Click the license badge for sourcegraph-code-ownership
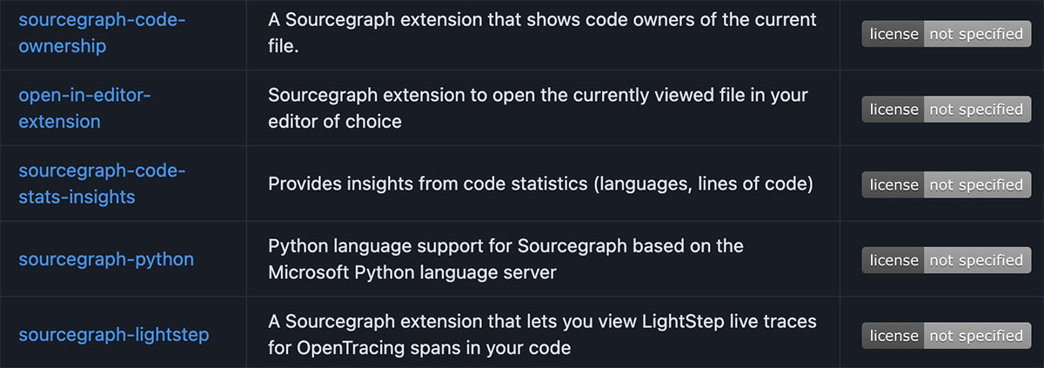Screen dimensions: 1044x368 point(947,34)
